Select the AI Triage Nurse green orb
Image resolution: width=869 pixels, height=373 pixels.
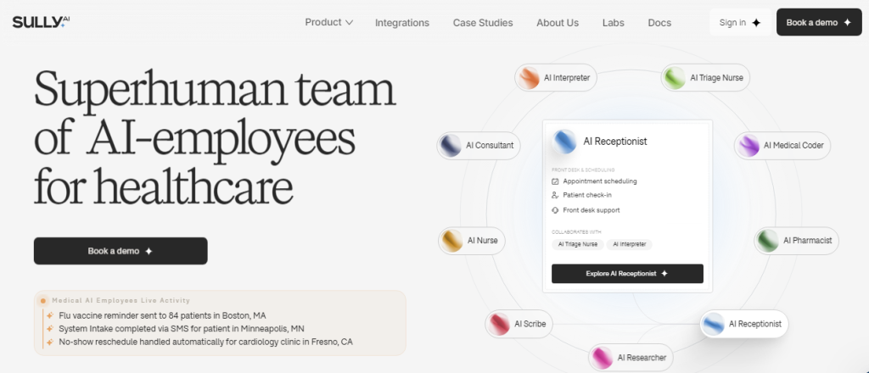click(x=676, y=78)
